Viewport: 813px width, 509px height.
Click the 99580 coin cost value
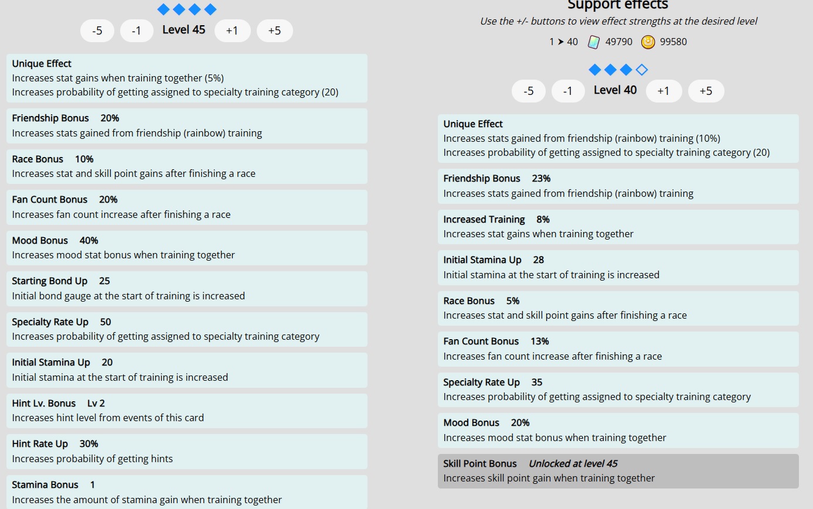(673, 42)
